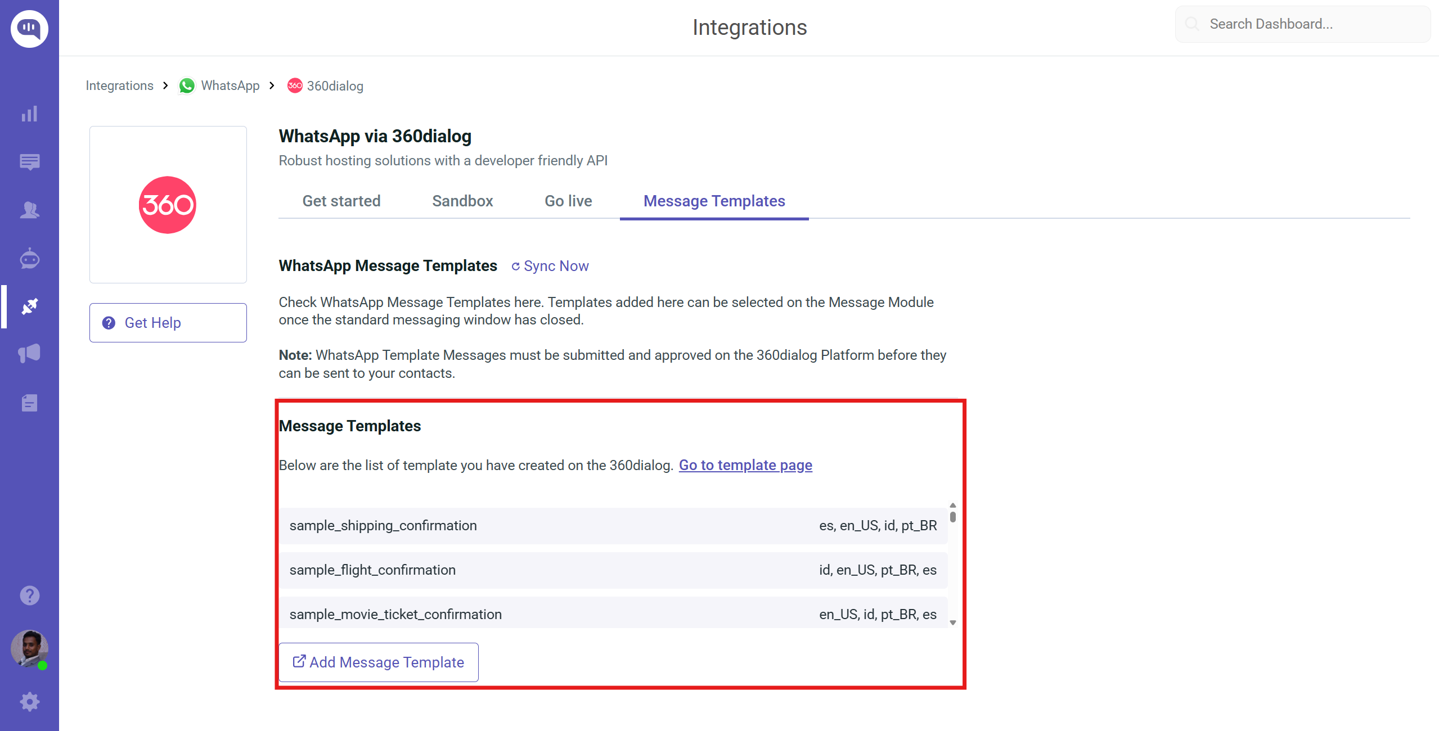Click the template list scrollbar thumb

coord(952,516)
